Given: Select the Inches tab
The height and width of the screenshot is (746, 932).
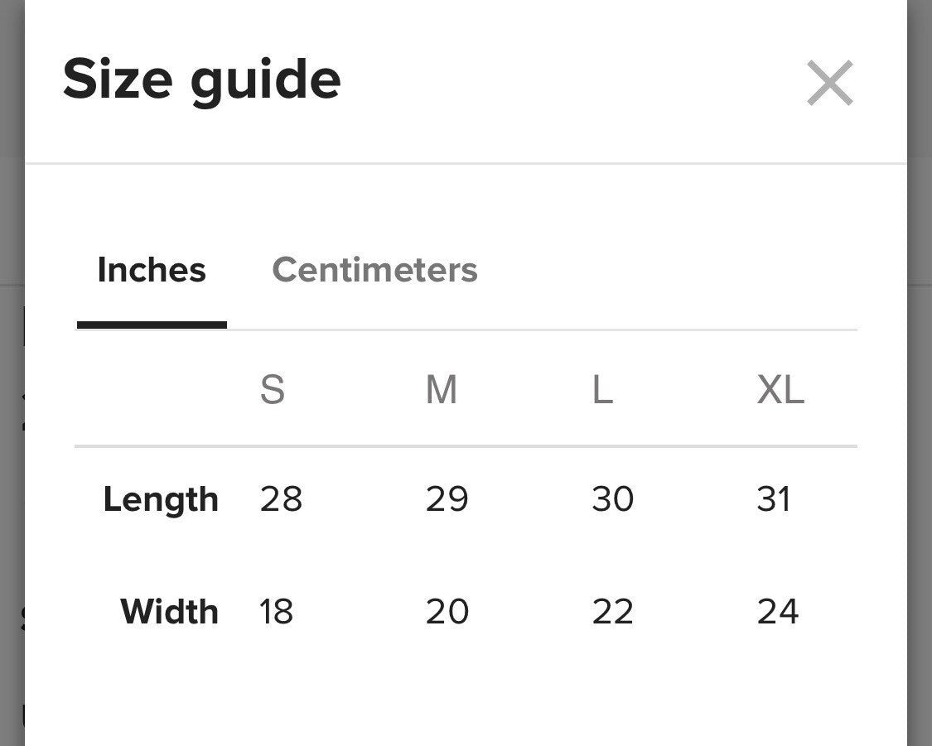Looking at the screenshot, I should coord(152,270).
